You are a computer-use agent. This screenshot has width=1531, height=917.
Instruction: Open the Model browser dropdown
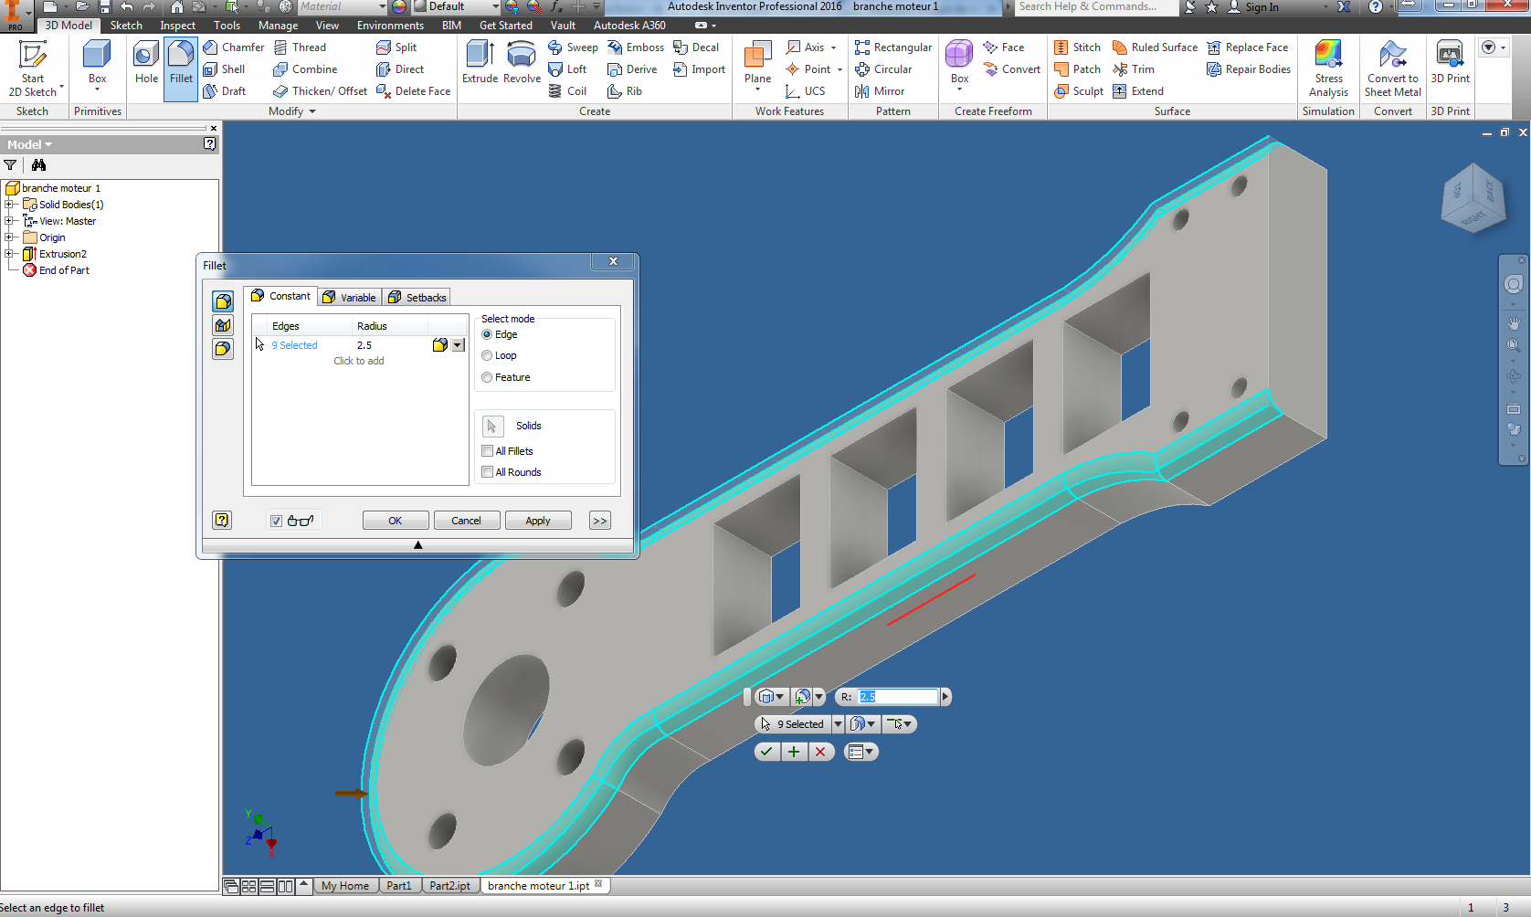pos(30,144)
